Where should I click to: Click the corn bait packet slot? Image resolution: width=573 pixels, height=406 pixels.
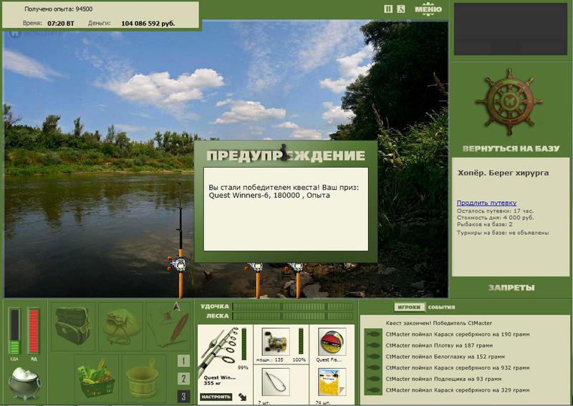[332, 382]
